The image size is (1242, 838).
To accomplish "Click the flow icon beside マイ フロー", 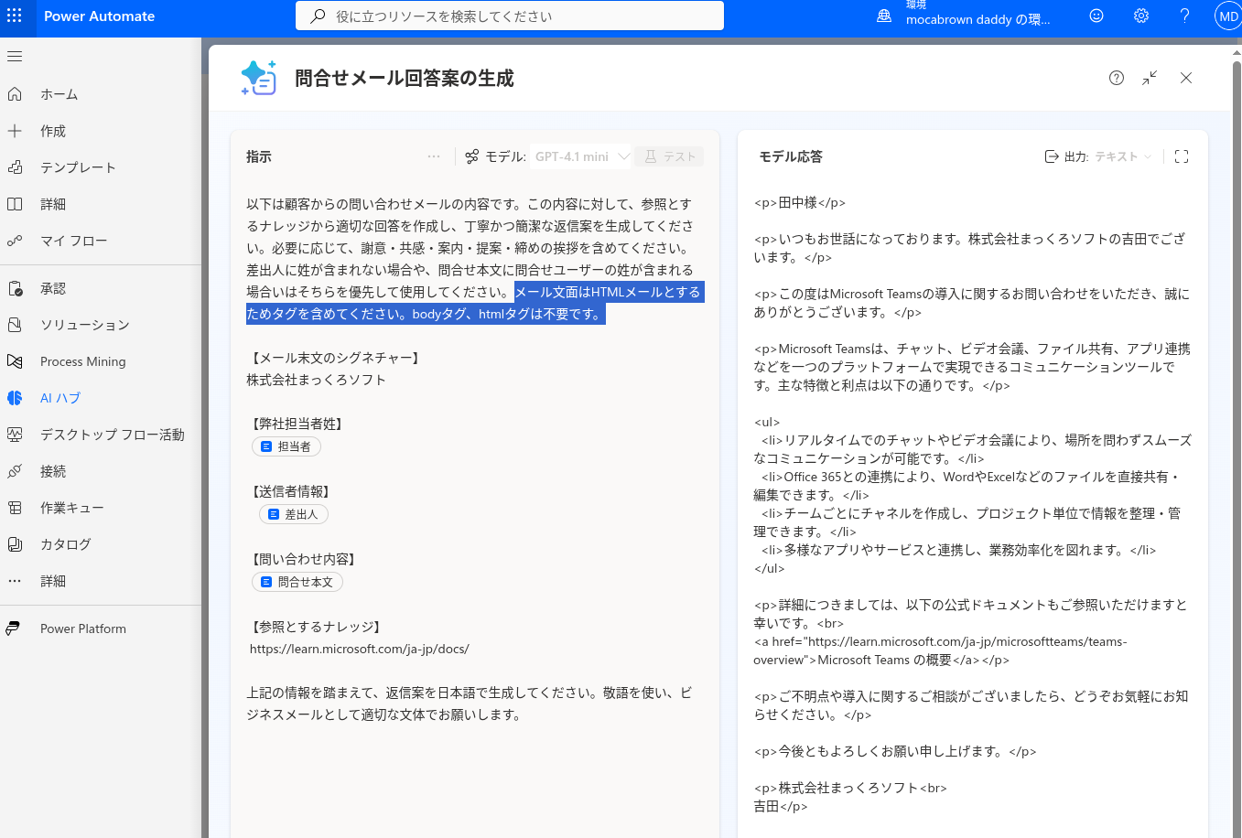I will 15,241.
